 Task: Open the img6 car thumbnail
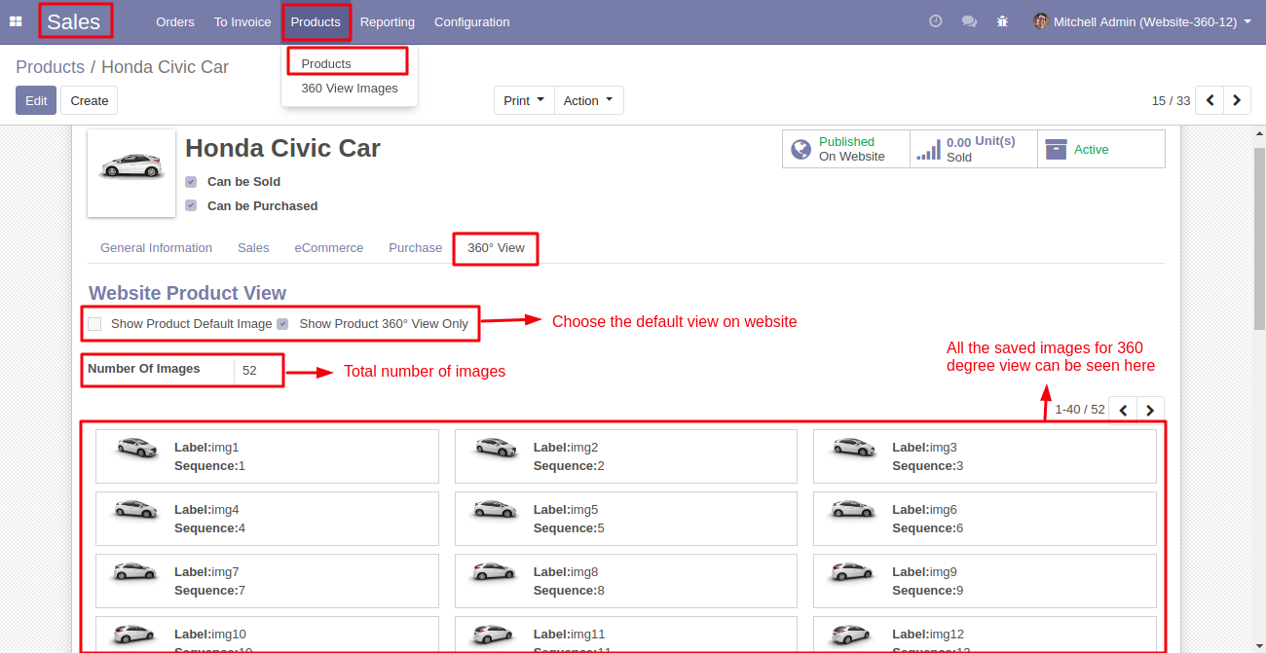tap(854, 509)
